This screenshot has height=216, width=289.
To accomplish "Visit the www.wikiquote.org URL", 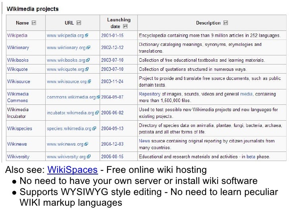I will 66,69.
